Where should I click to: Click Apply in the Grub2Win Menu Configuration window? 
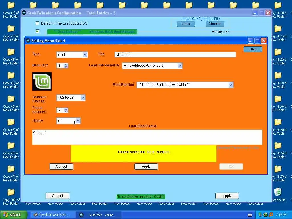click(227, 196)
